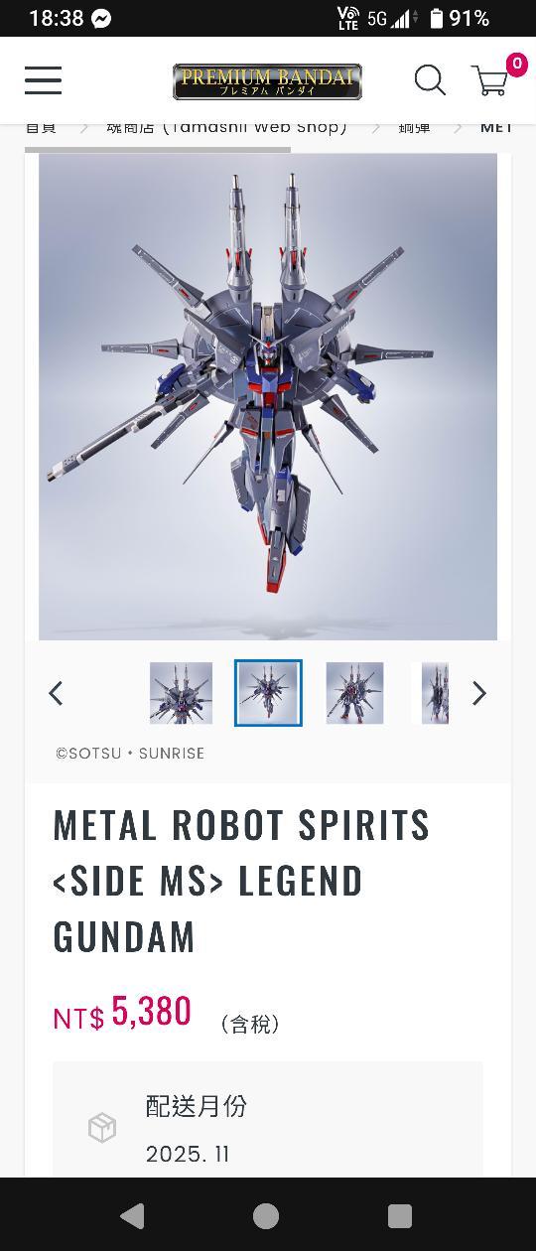Open the Tamashii Web Shop breadcrumb
Screen dimensions: 536x1251
[227, 127]
